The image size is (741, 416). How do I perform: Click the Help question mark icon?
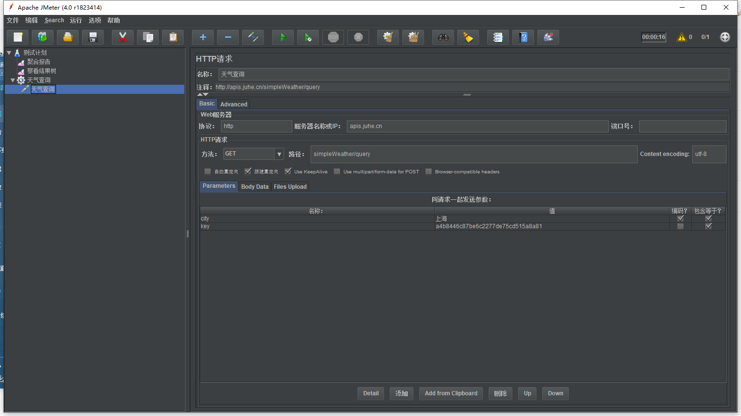tap(523, 37)
